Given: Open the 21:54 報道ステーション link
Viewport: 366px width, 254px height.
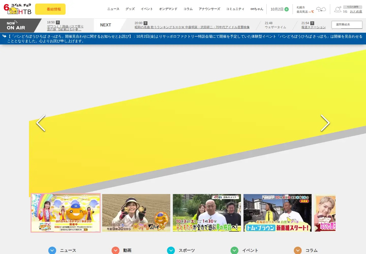Looking at the screenshot, I should pos(314,27).
